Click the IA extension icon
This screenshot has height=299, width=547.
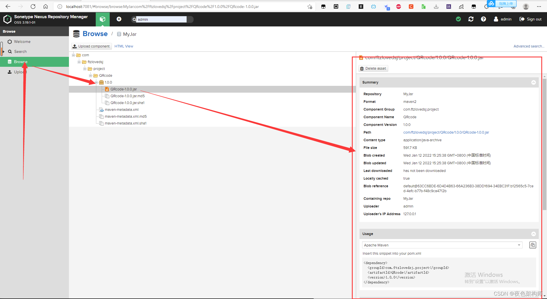[448, 6]
